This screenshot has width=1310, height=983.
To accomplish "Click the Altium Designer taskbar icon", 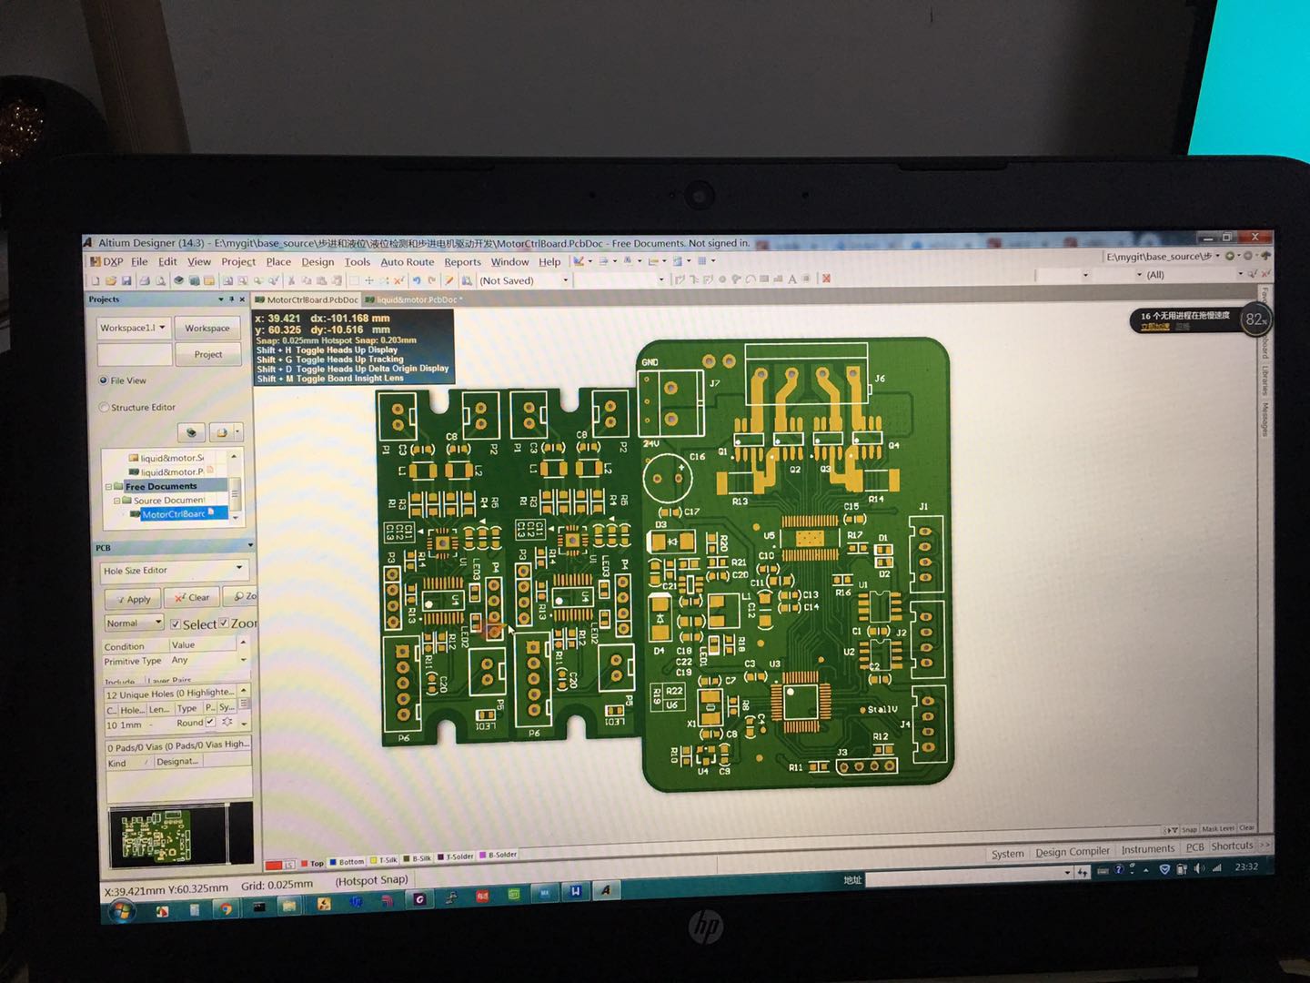I will tap(605, 890).
